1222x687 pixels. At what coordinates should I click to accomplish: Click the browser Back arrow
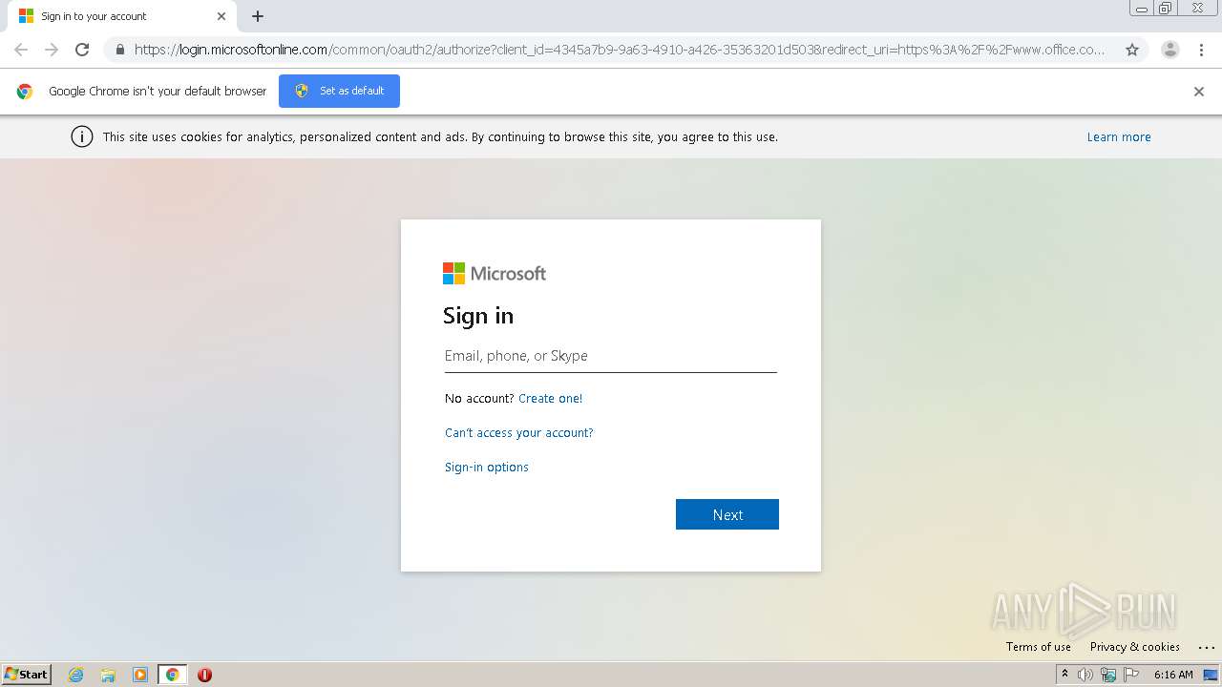click(x=21, y=50)
